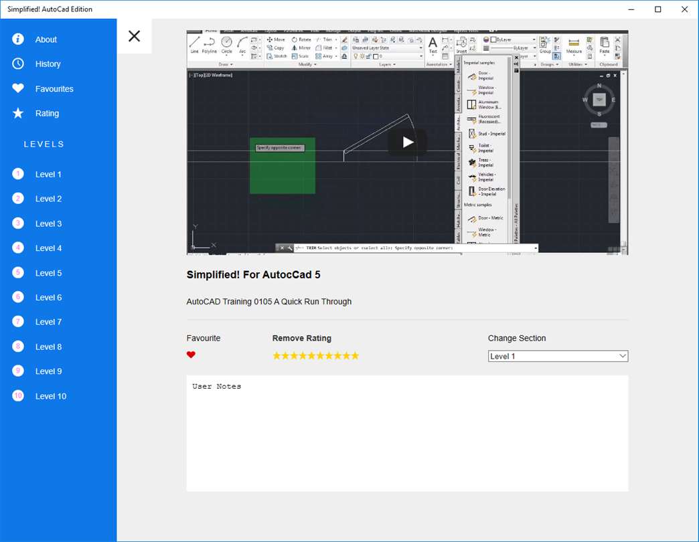Set rating to the third star
This screenshot has height=542, width=699.
tap(294, 355)
